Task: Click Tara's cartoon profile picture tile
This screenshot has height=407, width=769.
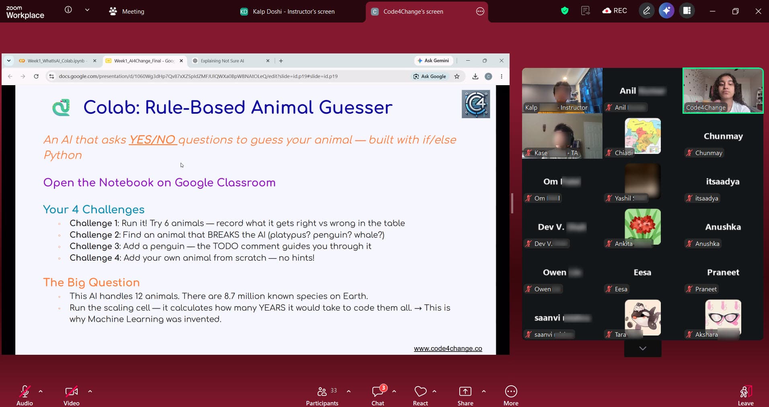Action: click(x=642, y=317)
